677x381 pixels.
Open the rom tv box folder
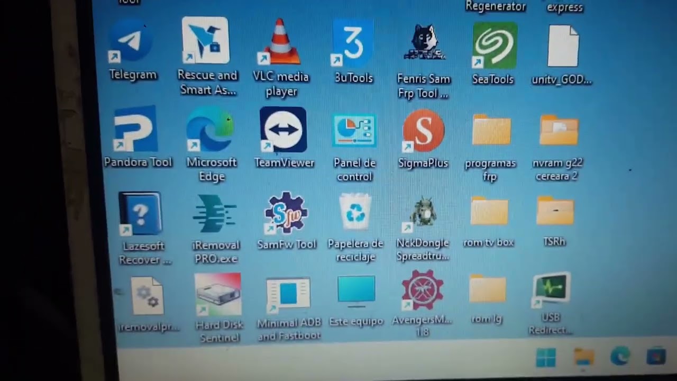click(x=489, y=211)
